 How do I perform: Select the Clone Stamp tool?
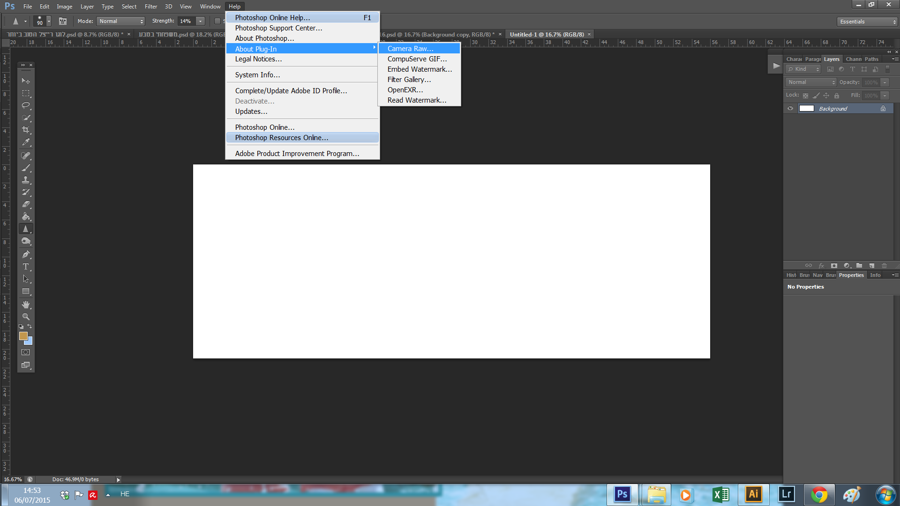[x=26, y=180]
